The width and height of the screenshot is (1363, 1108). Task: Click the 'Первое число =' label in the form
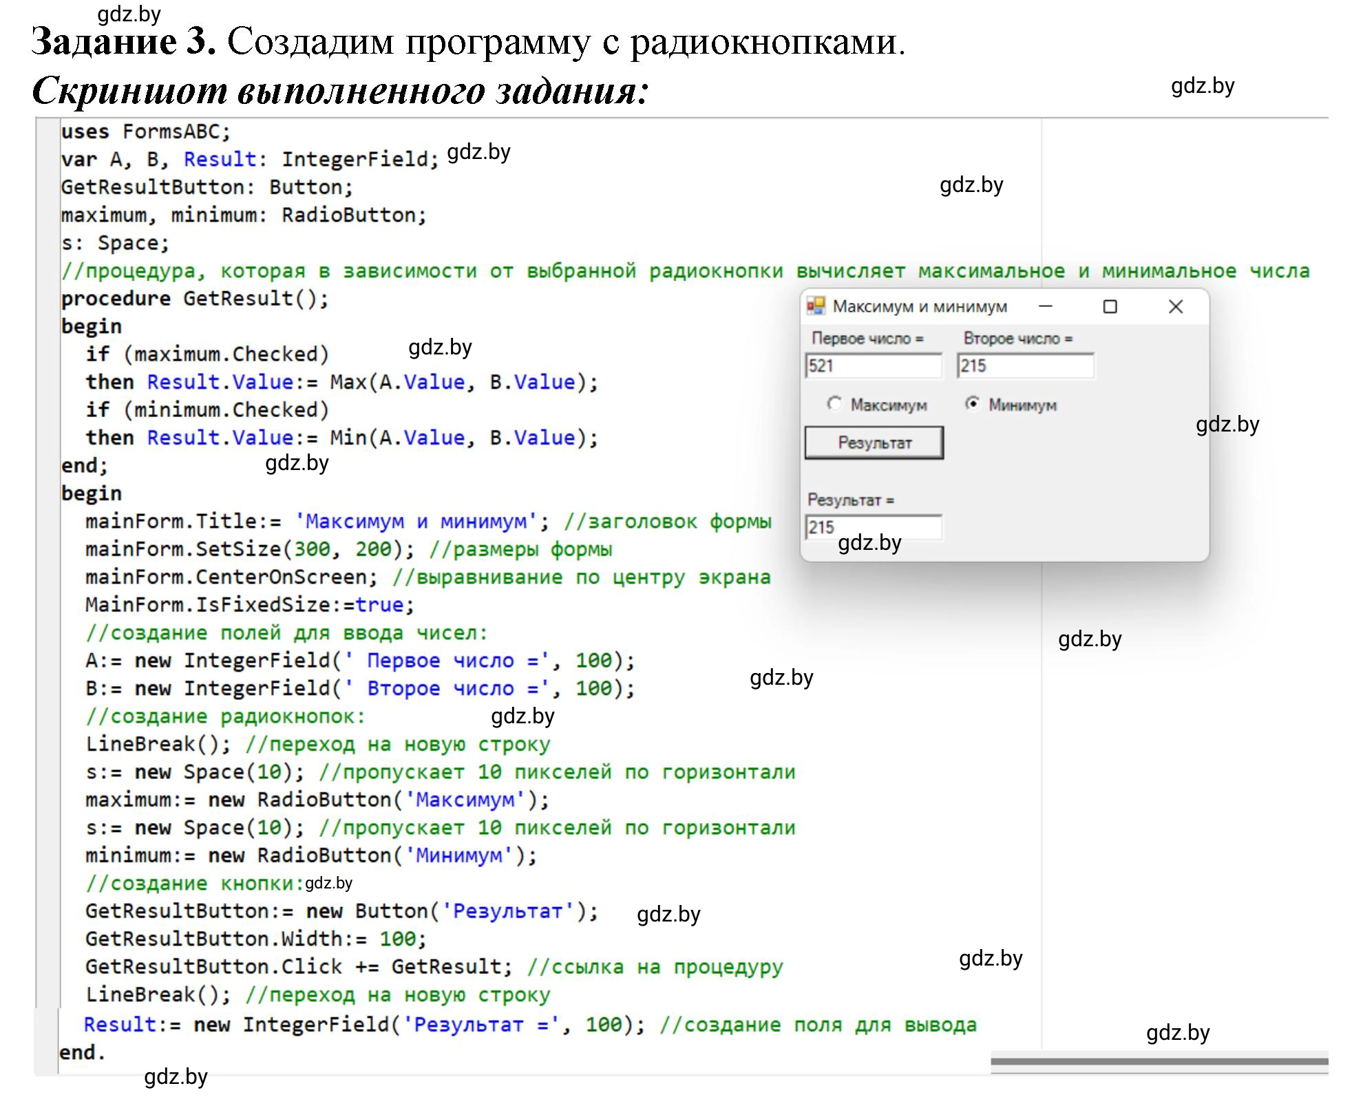click(867, 339)
